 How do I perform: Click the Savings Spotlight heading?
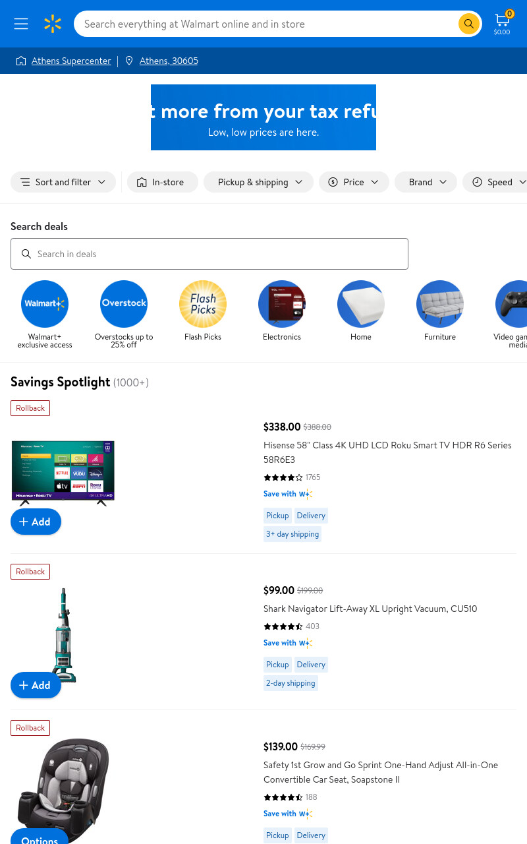(x=60, y=382)
